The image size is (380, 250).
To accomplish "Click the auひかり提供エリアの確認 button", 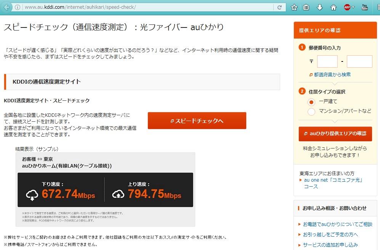I will click(335, 134).
